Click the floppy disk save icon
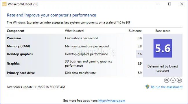The image size is (188, 104). point(179,80)
